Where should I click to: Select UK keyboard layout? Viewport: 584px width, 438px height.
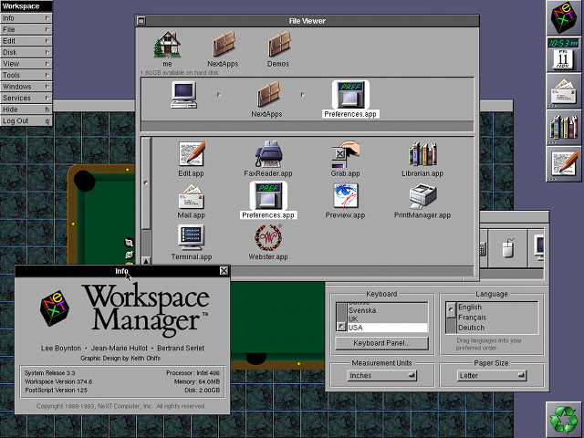(x=387, y=318)
